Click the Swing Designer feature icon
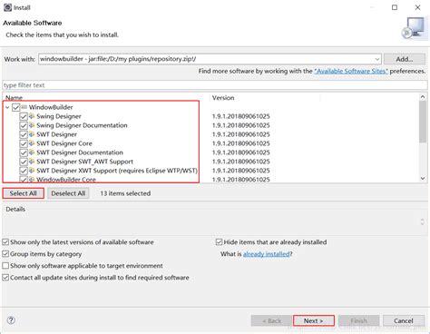The height and width of the screenshot is (334, 430). [32, 116]
